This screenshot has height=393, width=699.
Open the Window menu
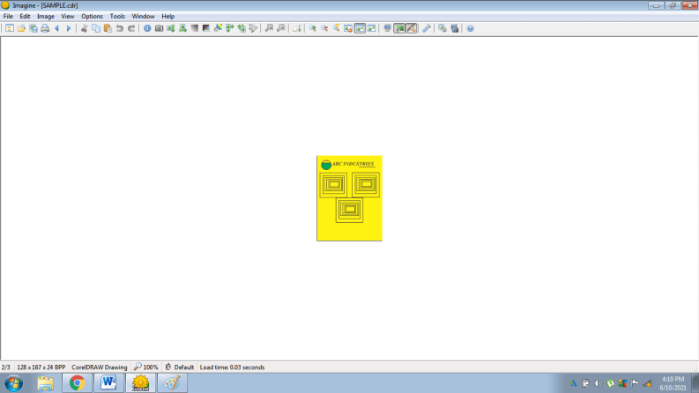[x=143, y=17]
